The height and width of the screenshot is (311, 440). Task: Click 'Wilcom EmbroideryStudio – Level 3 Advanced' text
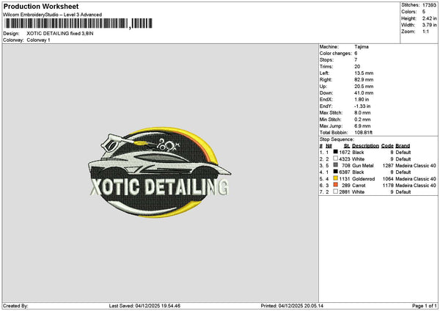tap(53, 15)
